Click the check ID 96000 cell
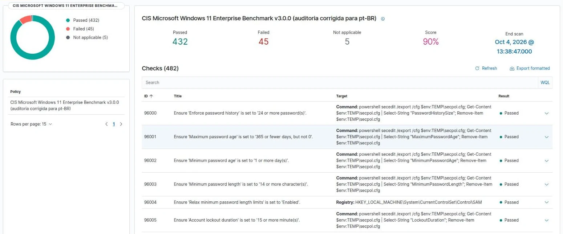 tap(150, 113)
